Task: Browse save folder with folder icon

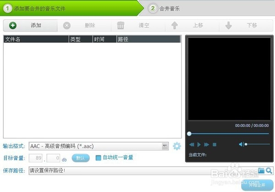Action: pos(261,171)
